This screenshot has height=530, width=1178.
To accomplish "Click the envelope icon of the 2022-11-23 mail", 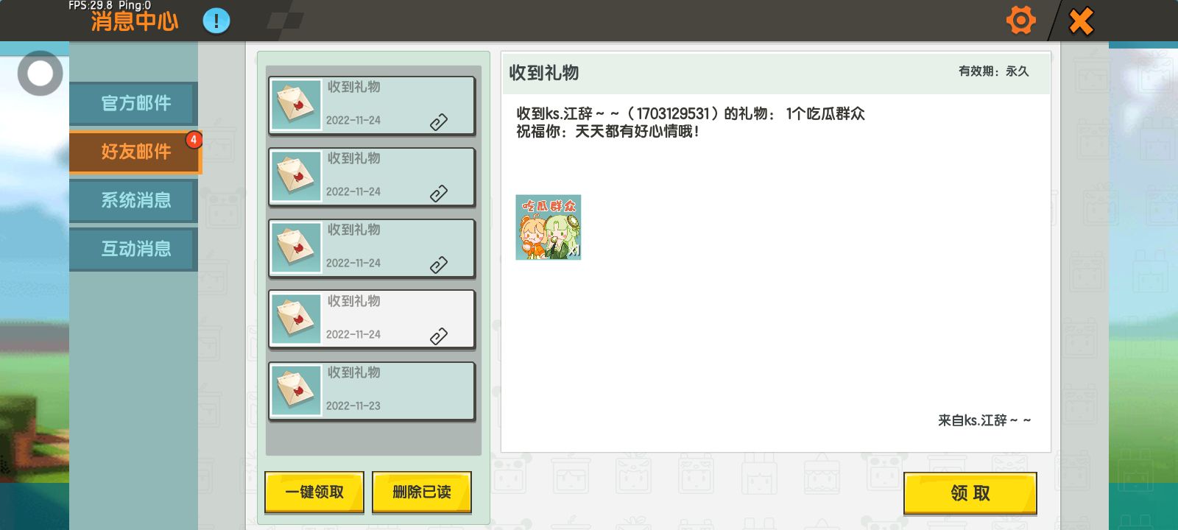I will 296,391.
